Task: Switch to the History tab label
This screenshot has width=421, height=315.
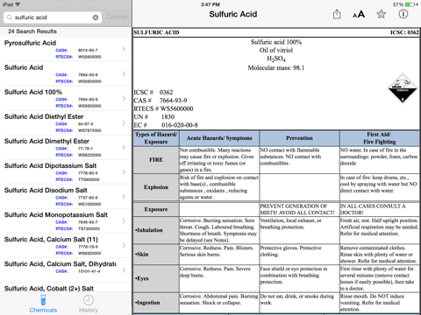Action: click(x=89, y=310)
